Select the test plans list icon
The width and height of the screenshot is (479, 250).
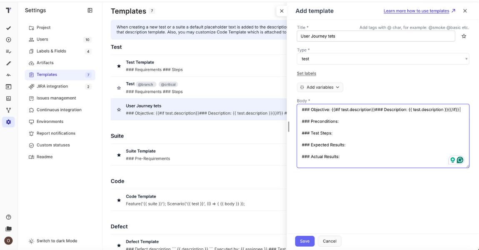click(x=7, y=51)
